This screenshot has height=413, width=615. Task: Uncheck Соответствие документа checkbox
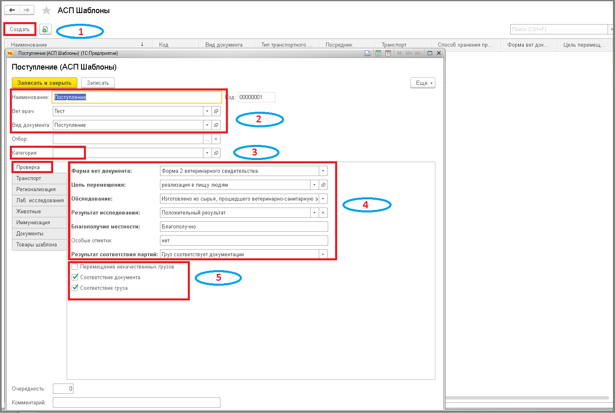75,277
